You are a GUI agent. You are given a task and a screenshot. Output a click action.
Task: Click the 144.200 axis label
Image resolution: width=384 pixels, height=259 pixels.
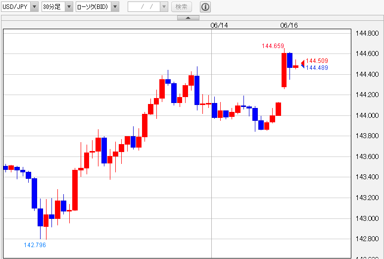coord(367,95)
